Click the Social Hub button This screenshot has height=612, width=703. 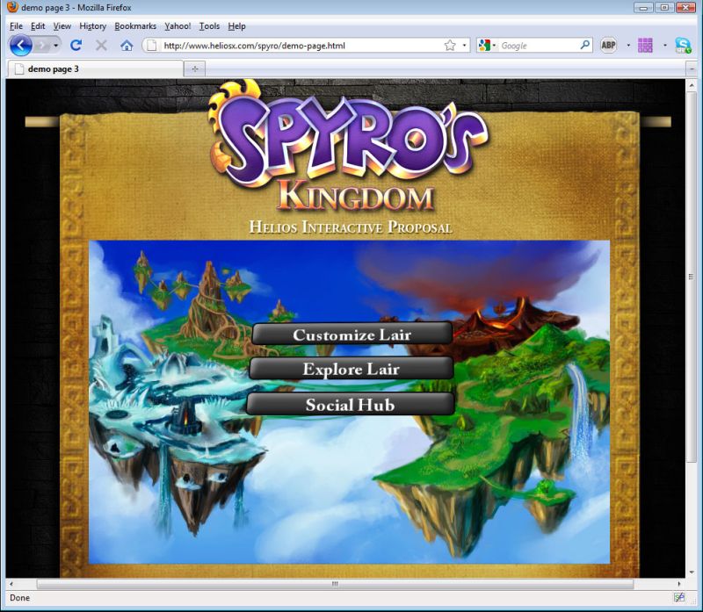pyautogui.click(x=350, y=404)
